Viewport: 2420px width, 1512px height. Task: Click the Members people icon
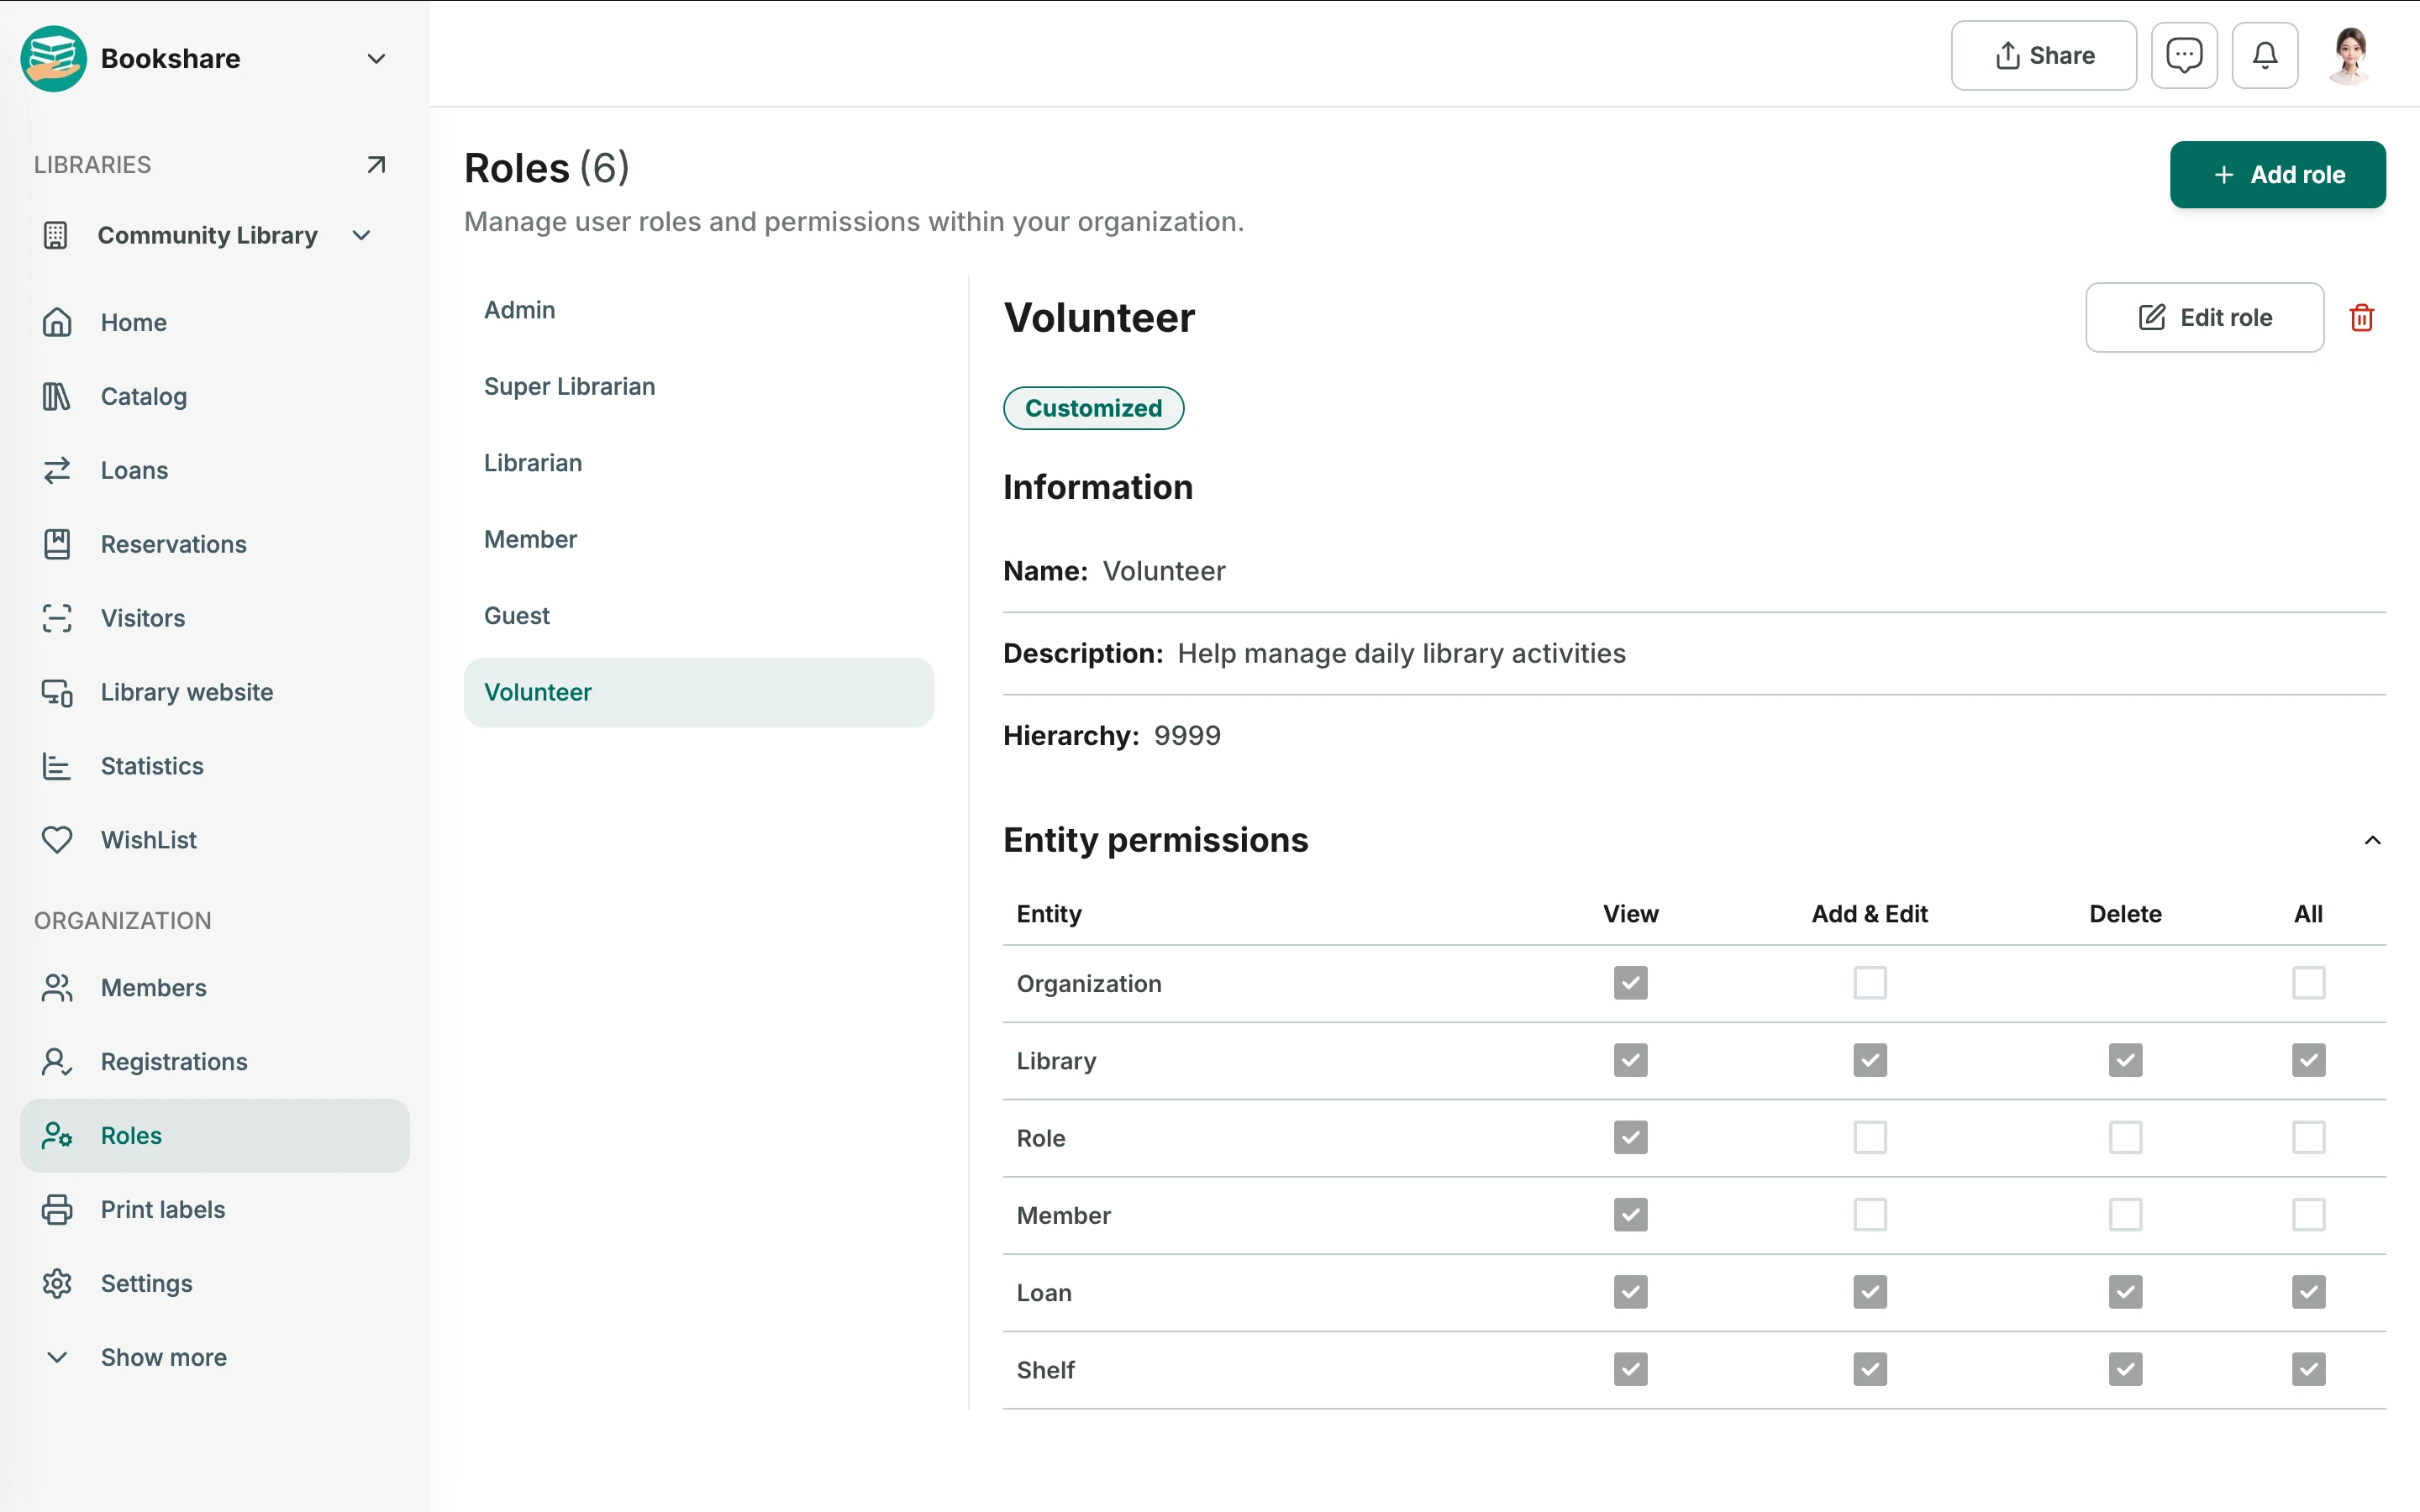tap(57, 988)
